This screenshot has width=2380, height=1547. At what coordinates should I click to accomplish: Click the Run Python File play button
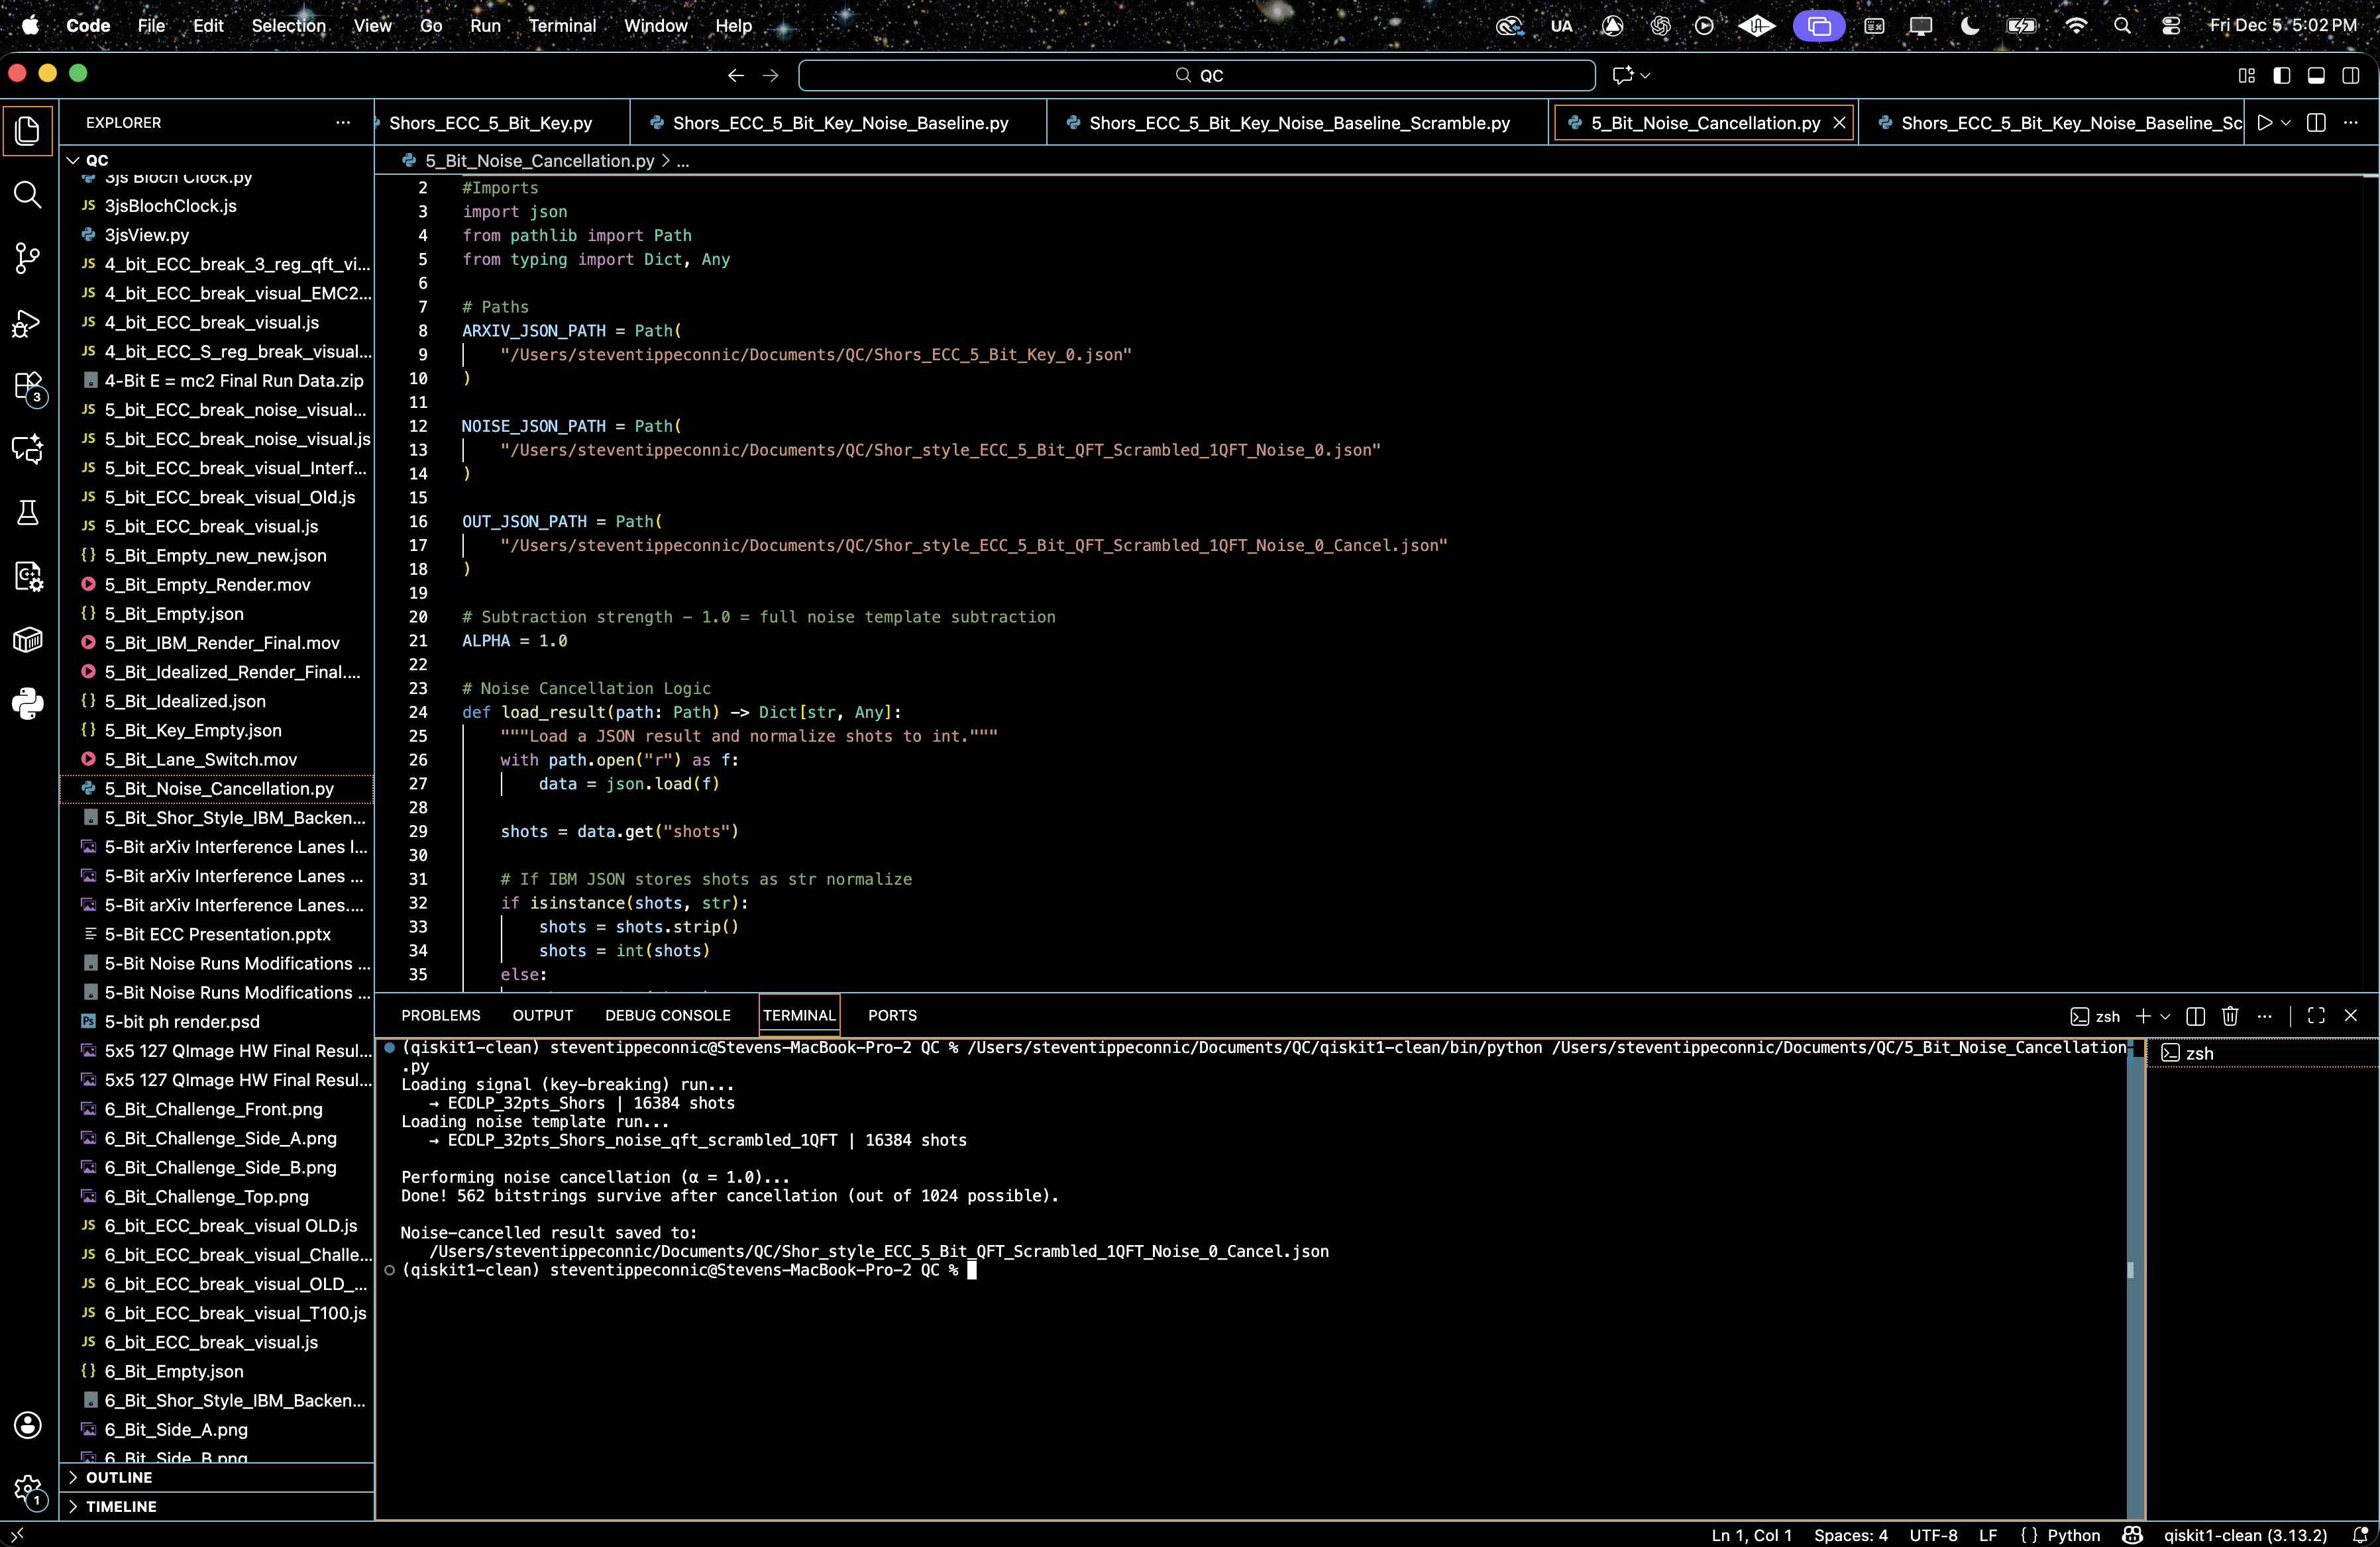(x=2265, y=123)
